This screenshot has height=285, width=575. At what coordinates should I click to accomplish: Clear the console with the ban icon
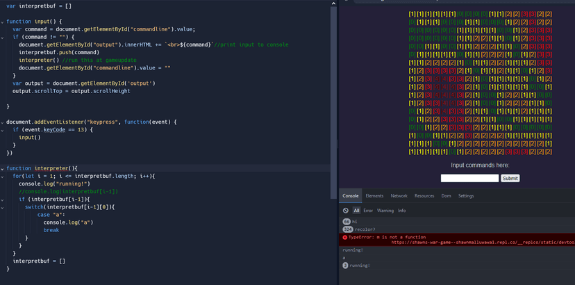pos(346,210)
